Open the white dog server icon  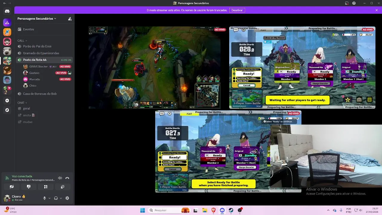click(x=7, y=51)
